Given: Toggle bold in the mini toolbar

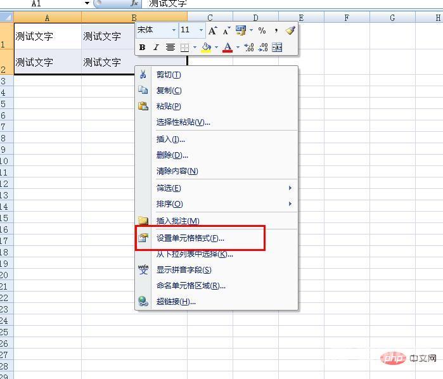Looking at the screenshot, I should (x=142, y=48).
